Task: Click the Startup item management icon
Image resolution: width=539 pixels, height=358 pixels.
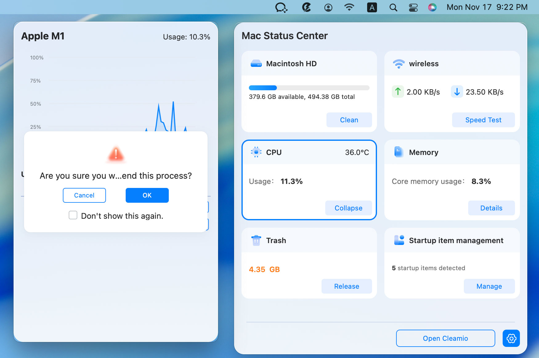Action: click(x=399, y=240)
